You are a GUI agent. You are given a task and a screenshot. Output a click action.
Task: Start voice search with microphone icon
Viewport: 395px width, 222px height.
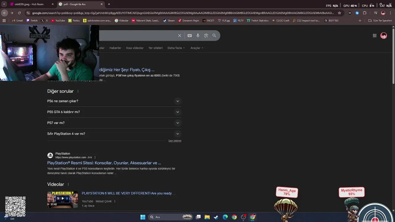pyautogui.click(x=198, y=35)
